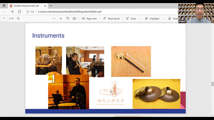The height and width of the screenshot is (120, 214).
Task: Click the File site information icon
Action: pyautogui.click(x=28, y=12)
